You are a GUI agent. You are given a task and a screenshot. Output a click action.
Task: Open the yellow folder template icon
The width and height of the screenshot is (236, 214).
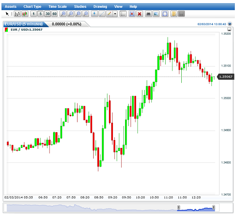(174, 14)
